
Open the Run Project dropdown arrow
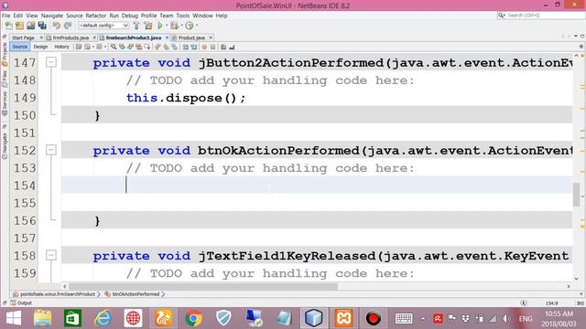[x=167, y=26]
